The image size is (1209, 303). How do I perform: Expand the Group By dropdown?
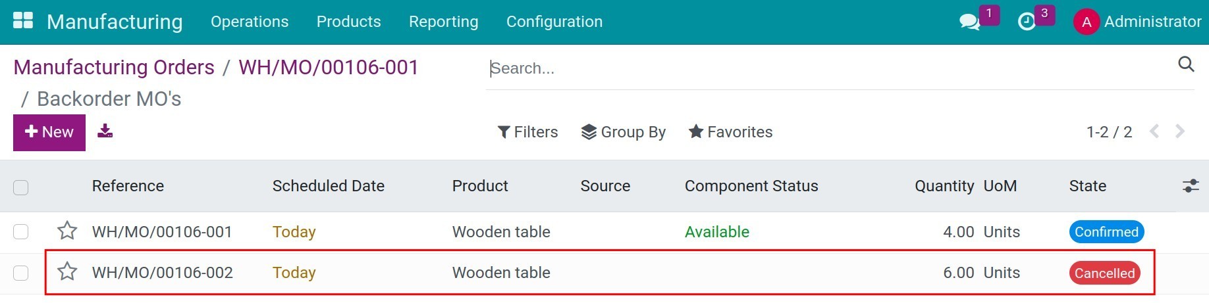point(624,132)
